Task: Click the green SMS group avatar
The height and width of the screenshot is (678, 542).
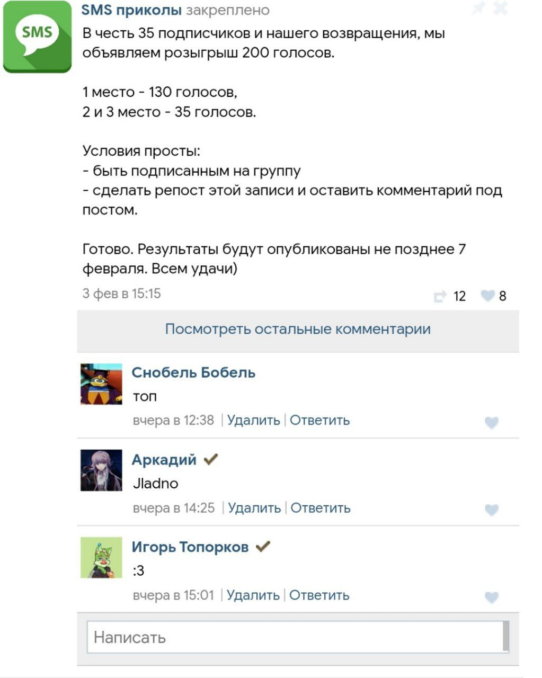Action: click(x=37, y=37)
